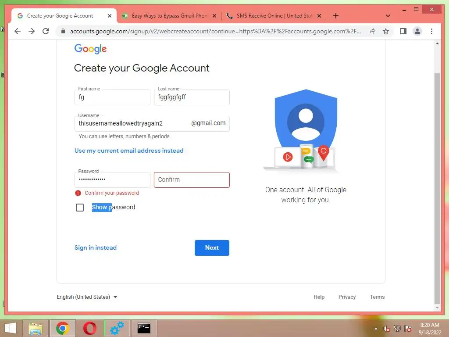This screenshot has width=449, height=337.
Task: Open the blue gears app in taskbar
Action: pyautogui.click(x=117, y=328)
